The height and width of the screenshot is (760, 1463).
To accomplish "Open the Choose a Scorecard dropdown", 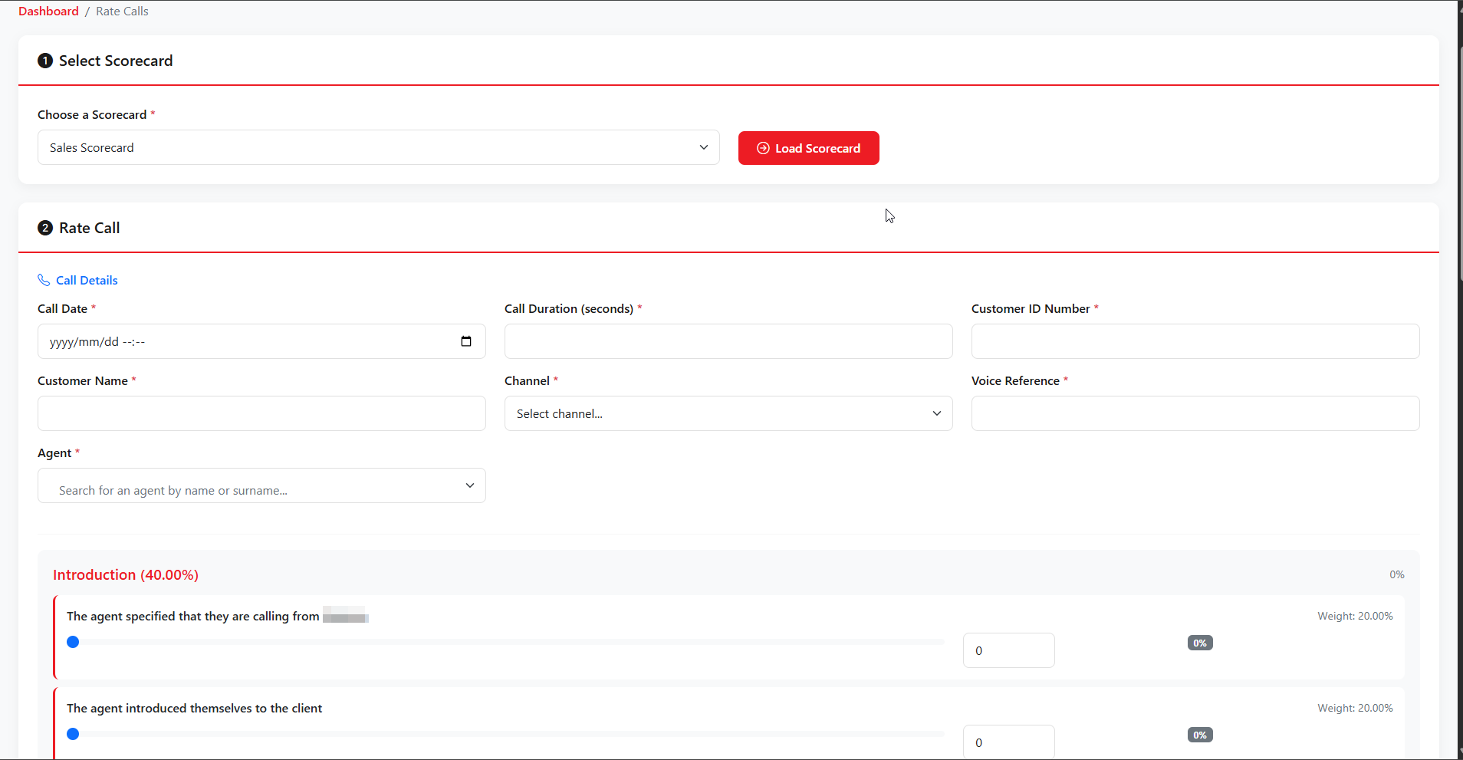I will tap(379, 147).
